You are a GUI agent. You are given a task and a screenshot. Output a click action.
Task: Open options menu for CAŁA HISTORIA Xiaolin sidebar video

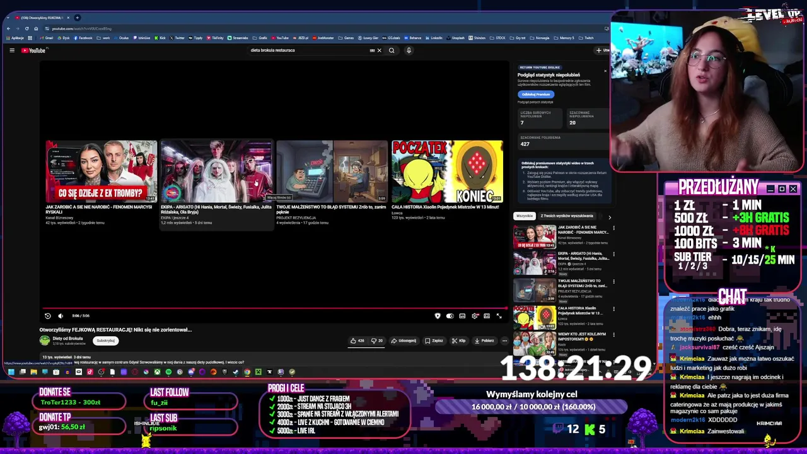613,309
